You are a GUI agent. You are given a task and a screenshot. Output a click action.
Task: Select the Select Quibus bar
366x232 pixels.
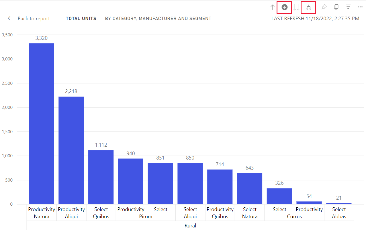point(101,177)
